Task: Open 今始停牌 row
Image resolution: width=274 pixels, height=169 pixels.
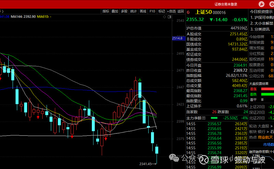Action: (x=261, y=37)
